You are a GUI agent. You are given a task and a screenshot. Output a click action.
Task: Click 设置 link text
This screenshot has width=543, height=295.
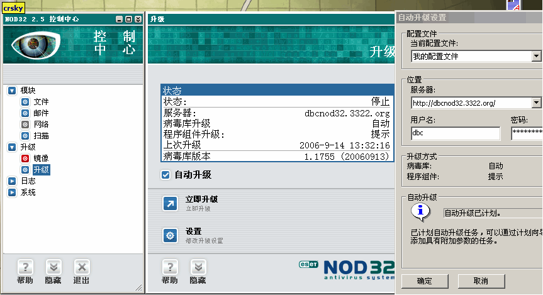[194, 231]
